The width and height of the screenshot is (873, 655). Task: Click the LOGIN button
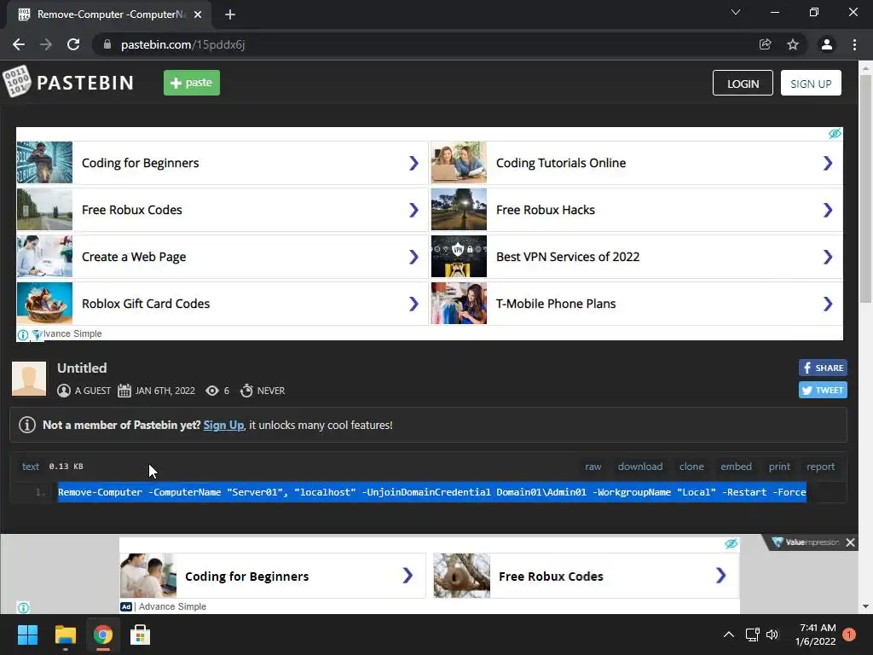(743, 83)
